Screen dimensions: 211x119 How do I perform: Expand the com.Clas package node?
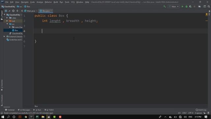click(x=10, y=27)
